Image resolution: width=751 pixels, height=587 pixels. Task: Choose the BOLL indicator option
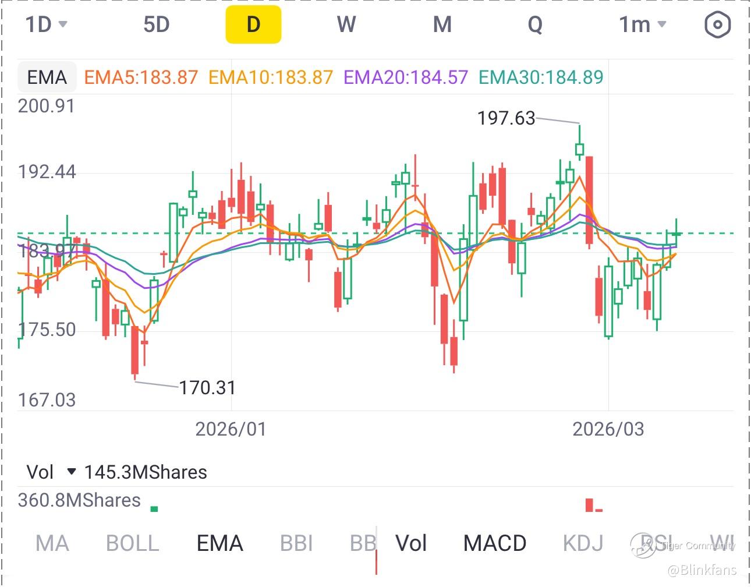[x=133, y=543]
